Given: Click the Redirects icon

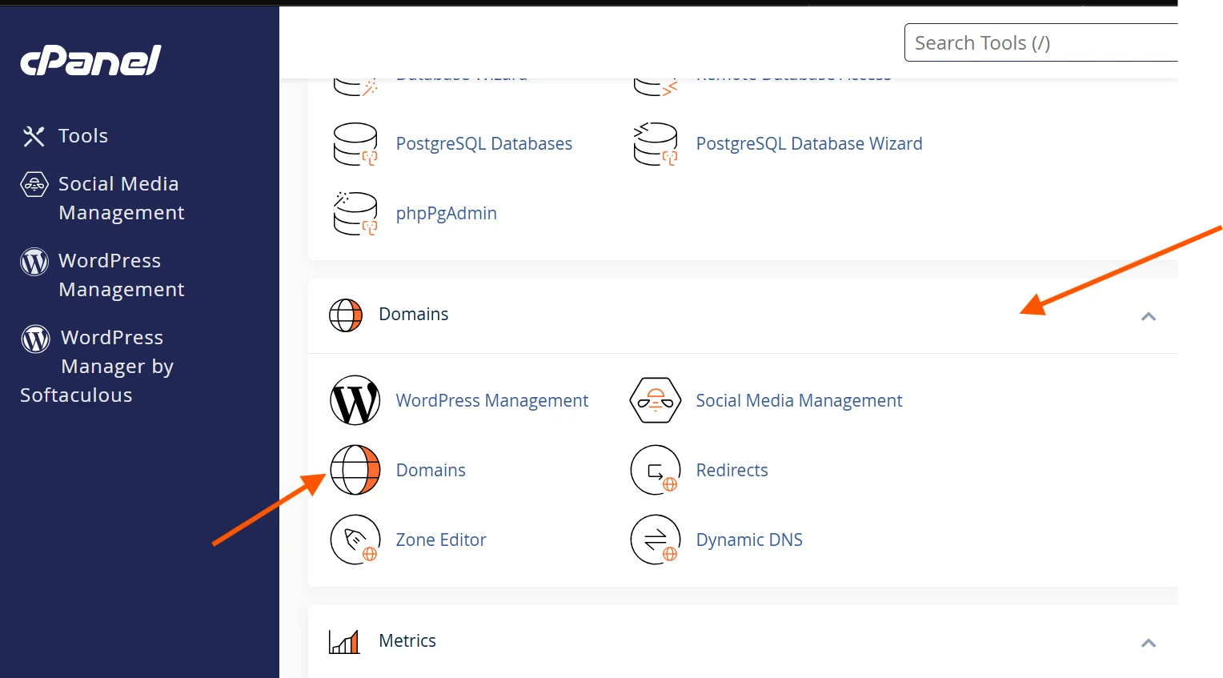Looking at the screenshot, I should (x=656, y=470).
